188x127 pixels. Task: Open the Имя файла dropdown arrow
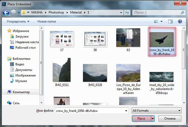126,111
